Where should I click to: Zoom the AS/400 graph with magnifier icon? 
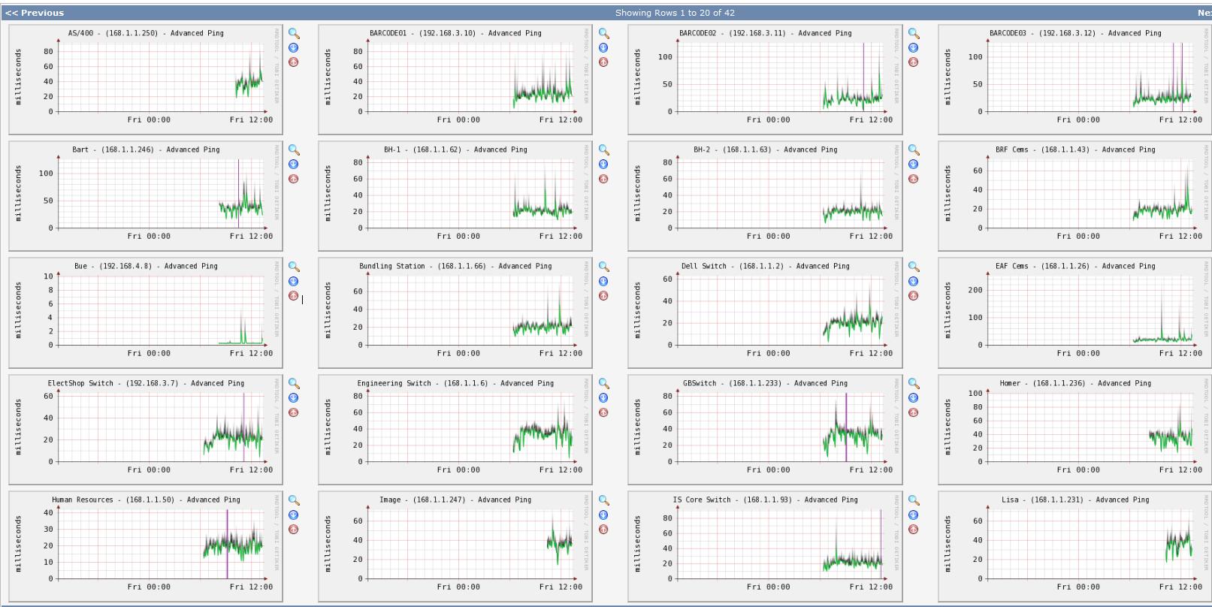click(294, 34)
